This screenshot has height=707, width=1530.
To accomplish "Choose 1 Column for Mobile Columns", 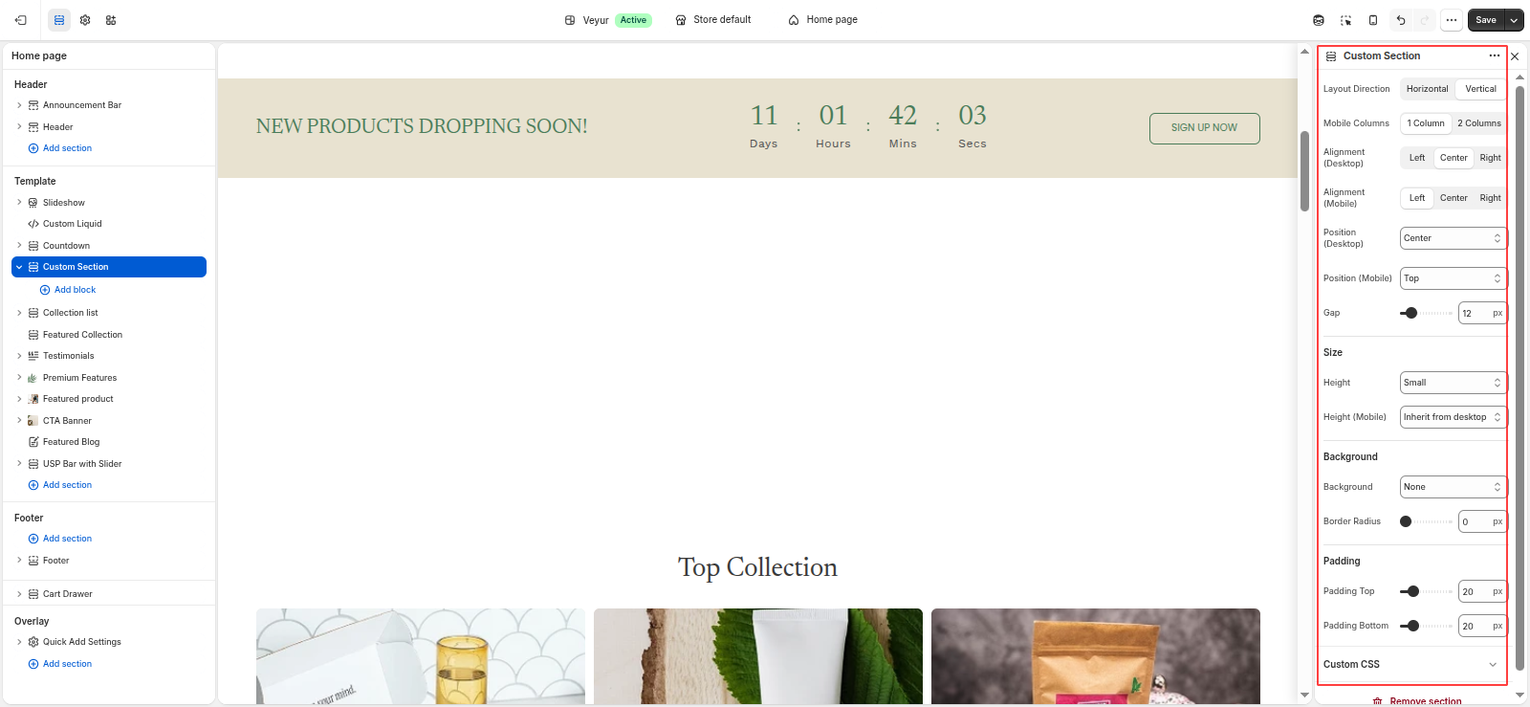I will pyautogui.click(x=1426, y=123).
